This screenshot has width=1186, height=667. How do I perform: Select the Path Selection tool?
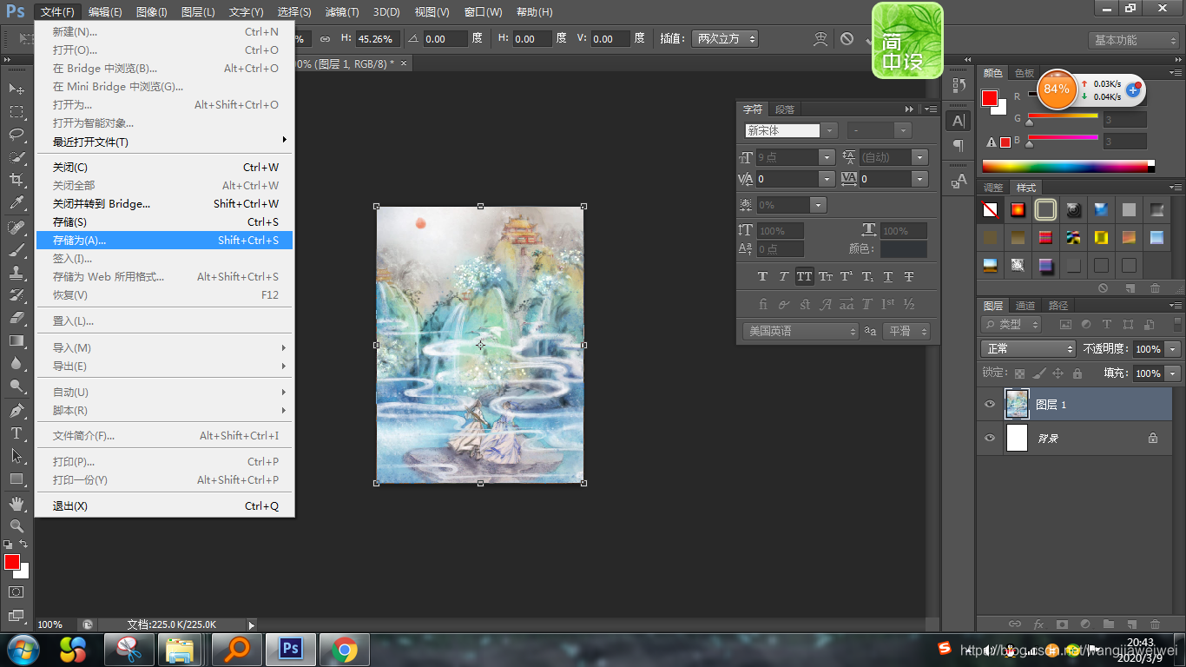point(16,455)
